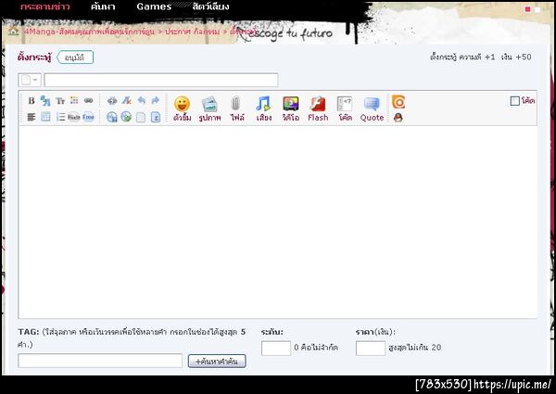Insert Flash content
Image resolution: width=556 pixels, height=394 pixels.
coord(318,108)
